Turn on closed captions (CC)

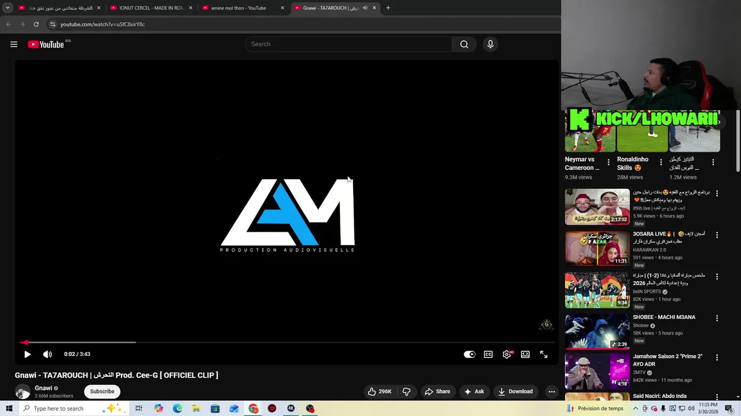coord(488,354)
